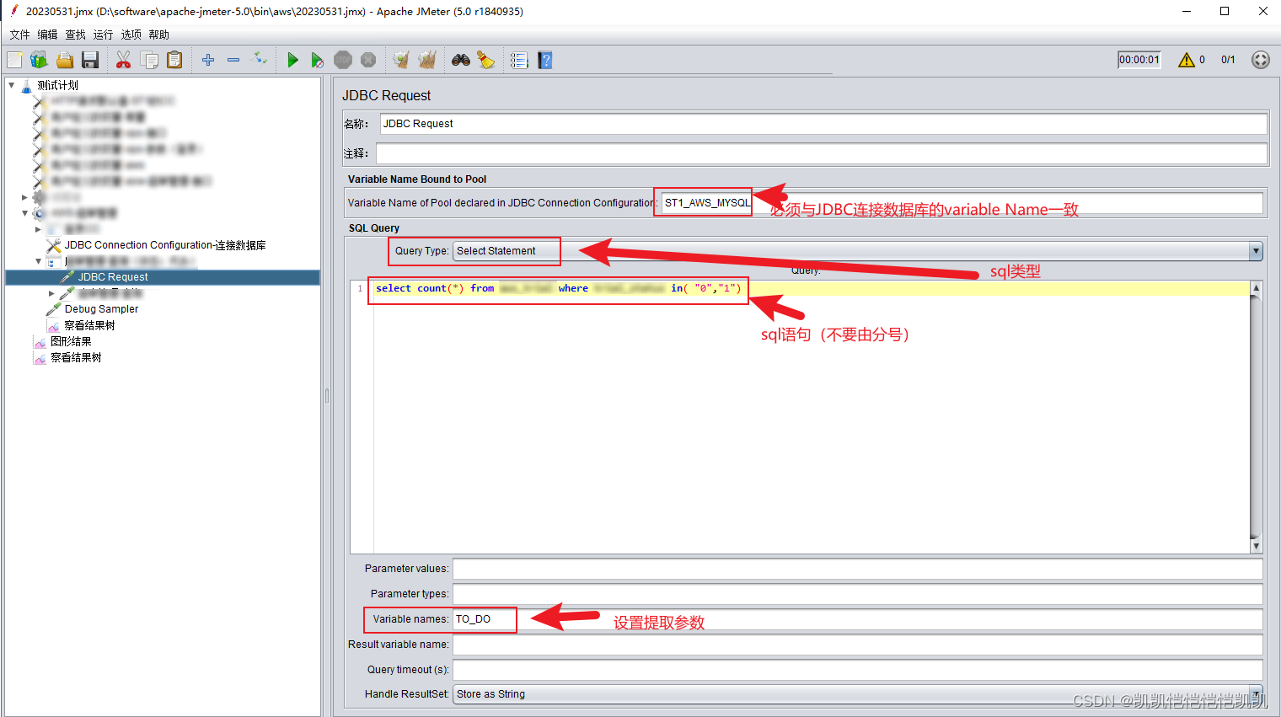Collapse the 测试计划 root node
The width and height of the screenshot is (1281, 717).
click(x=11, y=85)
